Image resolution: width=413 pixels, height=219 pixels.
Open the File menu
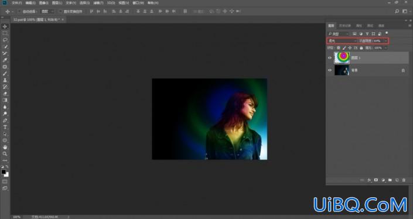[16, 3]
